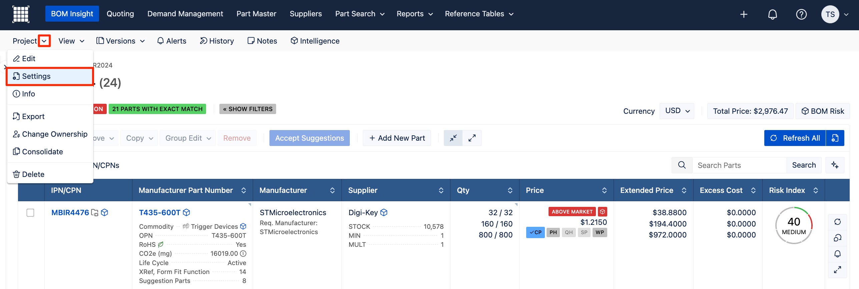The width and height of the screenshot is (859, 289).
Task: Open notifications bell in top bar
Action: (772, 14)
